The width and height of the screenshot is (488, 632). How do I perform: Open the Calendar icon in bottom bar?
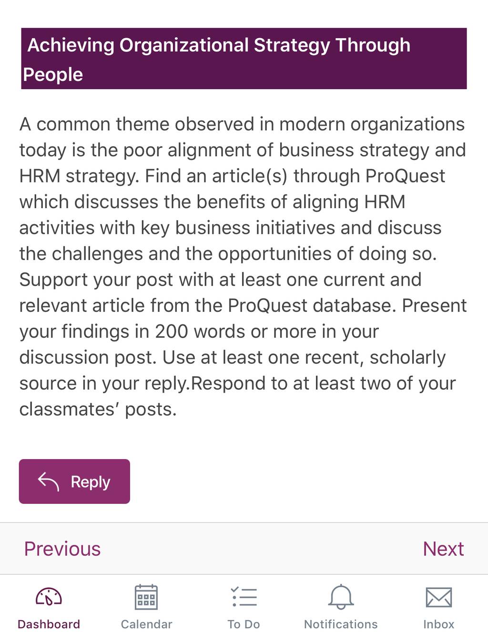point(146,597)
